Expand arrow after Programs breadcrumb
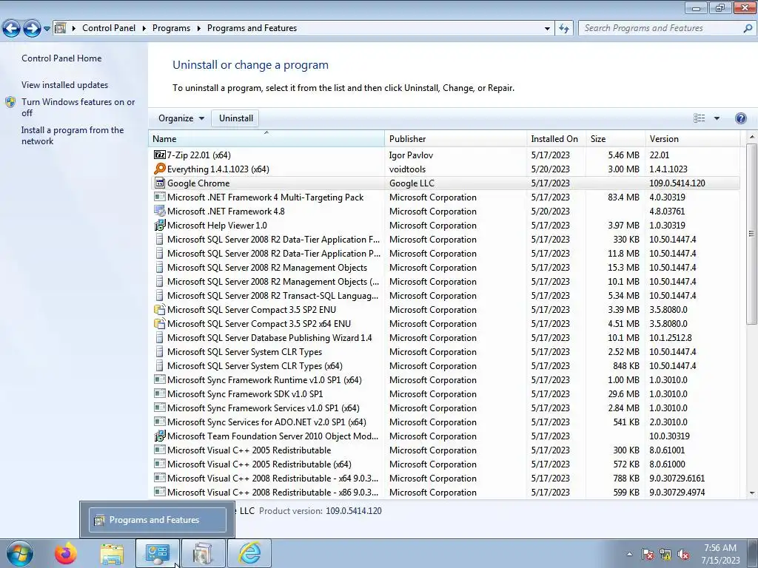 point(198,29)
